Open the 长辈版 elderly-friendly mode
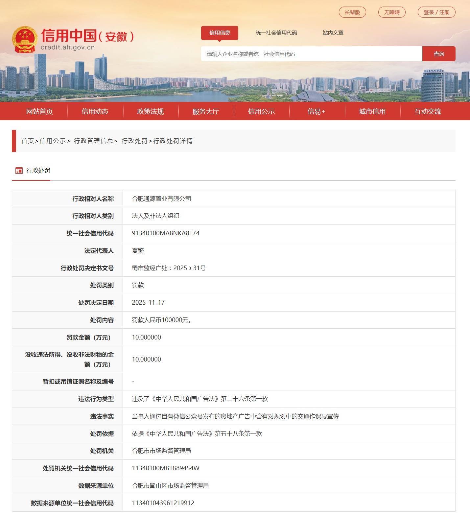 tap(352, 12)
